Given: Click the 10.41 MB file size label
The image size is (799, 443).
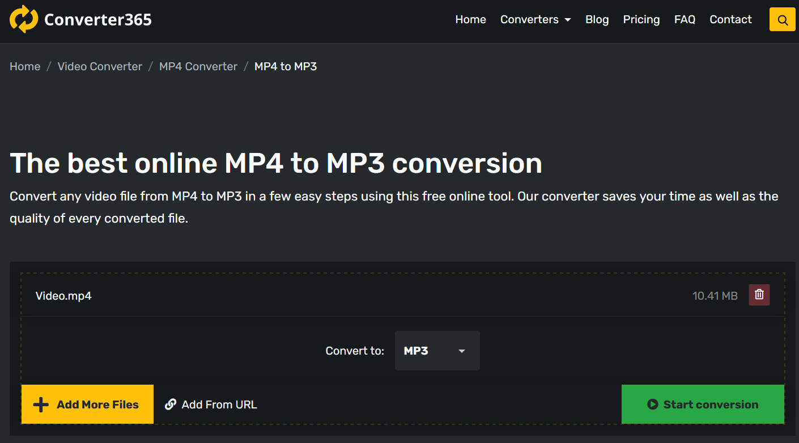Looking at the screenshot, I should 715,296.
